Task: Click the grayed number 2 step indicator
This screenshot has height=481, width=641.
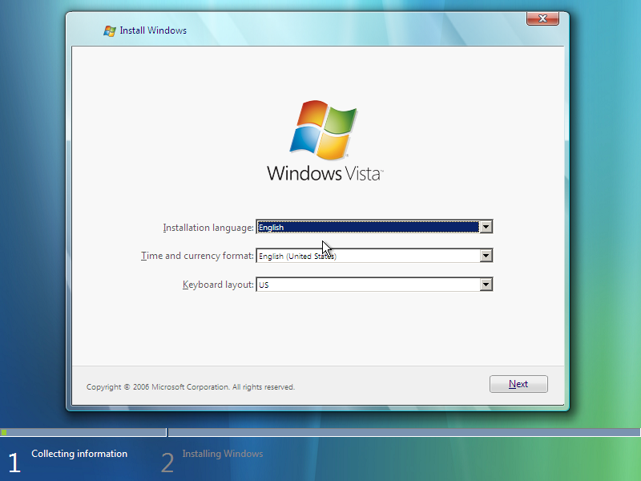Action: pos(167,462)
